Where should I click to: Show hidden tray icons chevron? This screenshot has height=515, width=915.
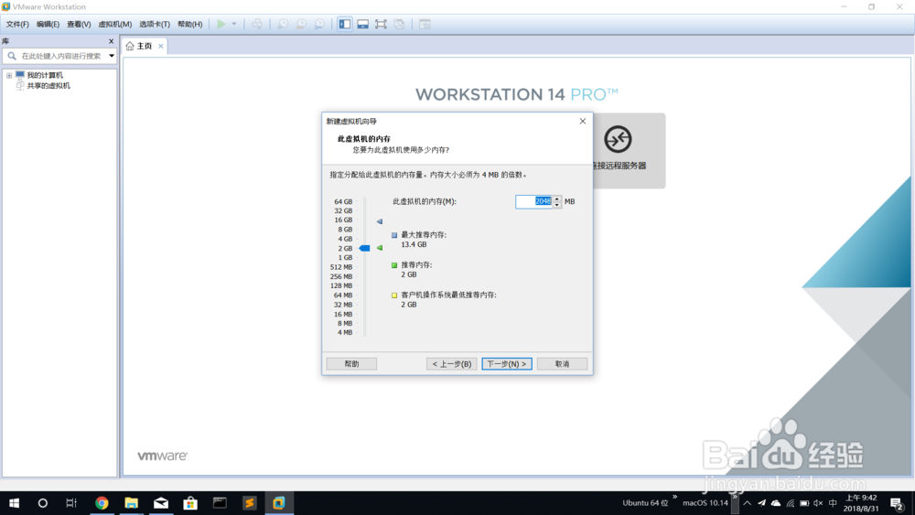point(747,503)
